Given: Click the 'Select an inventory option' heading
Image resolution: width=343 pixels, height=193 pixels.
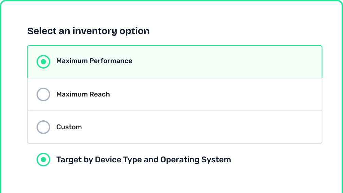Looking at the screenshot, I should (x=88, y=31).
